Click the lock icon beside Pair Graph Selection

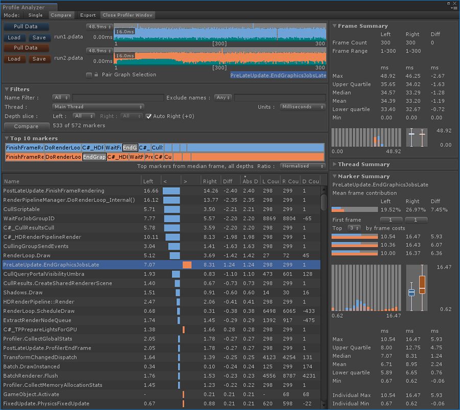click(96, 74)
